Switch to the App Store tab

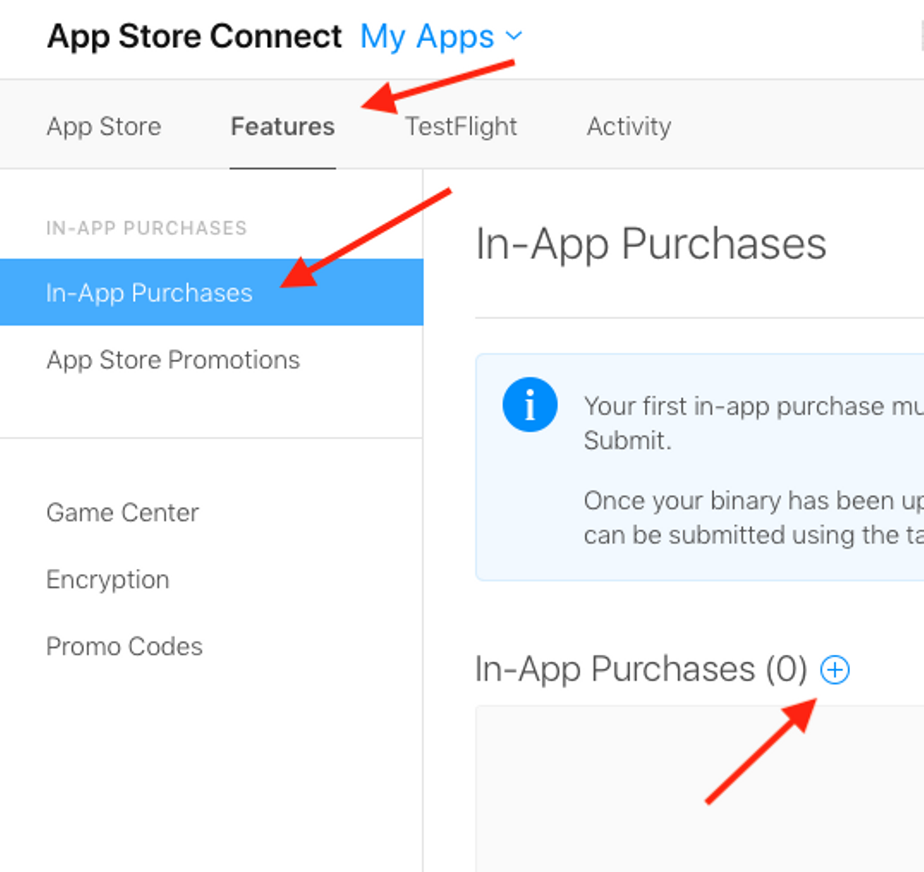coord(104,126)
